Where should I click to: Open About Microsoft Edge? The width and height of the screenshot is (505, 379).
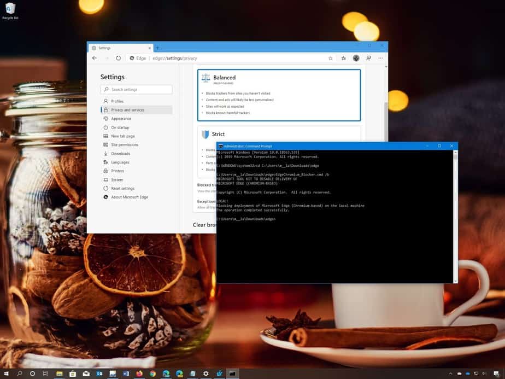click(x=136, y=197)
